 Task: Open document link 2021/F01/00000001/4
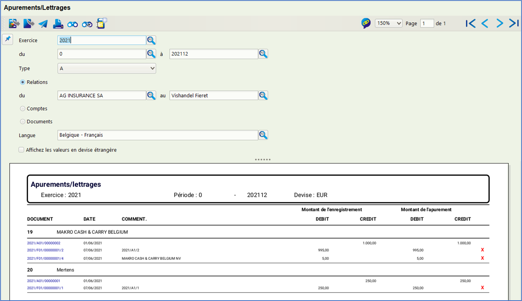(45, 258)
